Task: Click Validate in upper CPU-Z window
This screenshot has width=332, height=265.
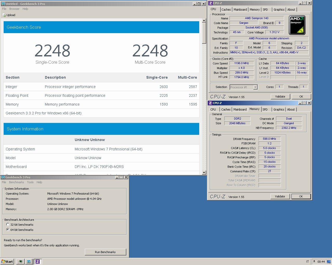Action: point(280,97)
